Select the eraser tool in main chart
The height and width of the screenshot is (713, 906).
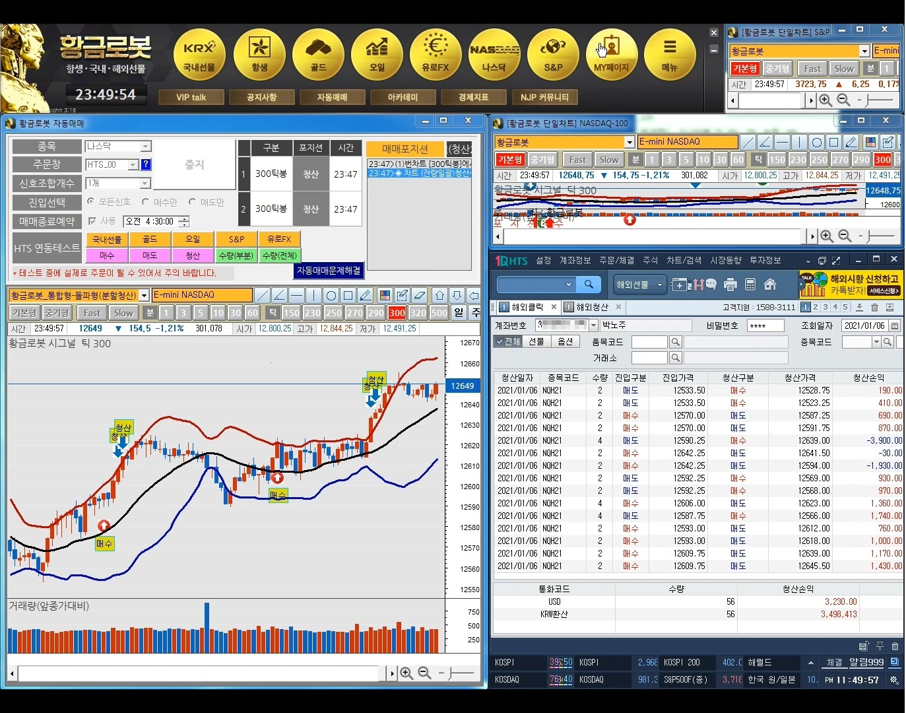(419, 295)
